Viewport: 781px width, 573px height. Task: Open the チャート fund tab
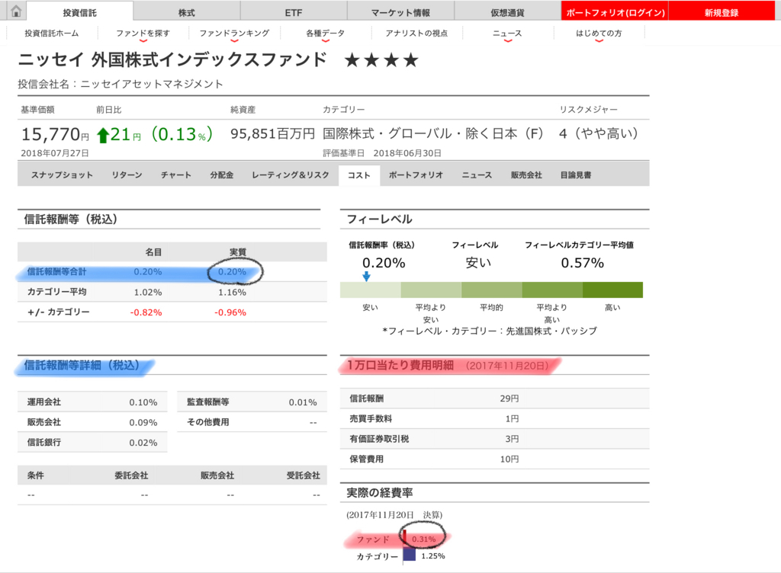pos(176,175)
